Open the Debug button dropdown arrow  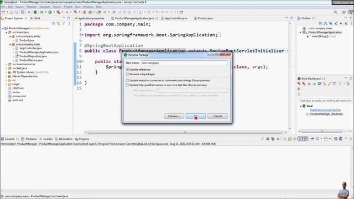(x=45, y=12)
